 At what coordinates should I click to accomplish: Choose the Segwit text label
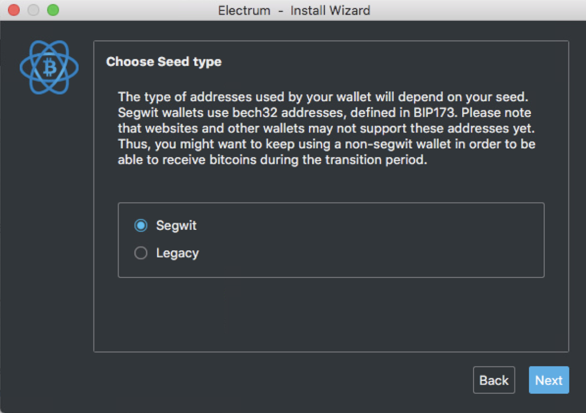[176, 225]
